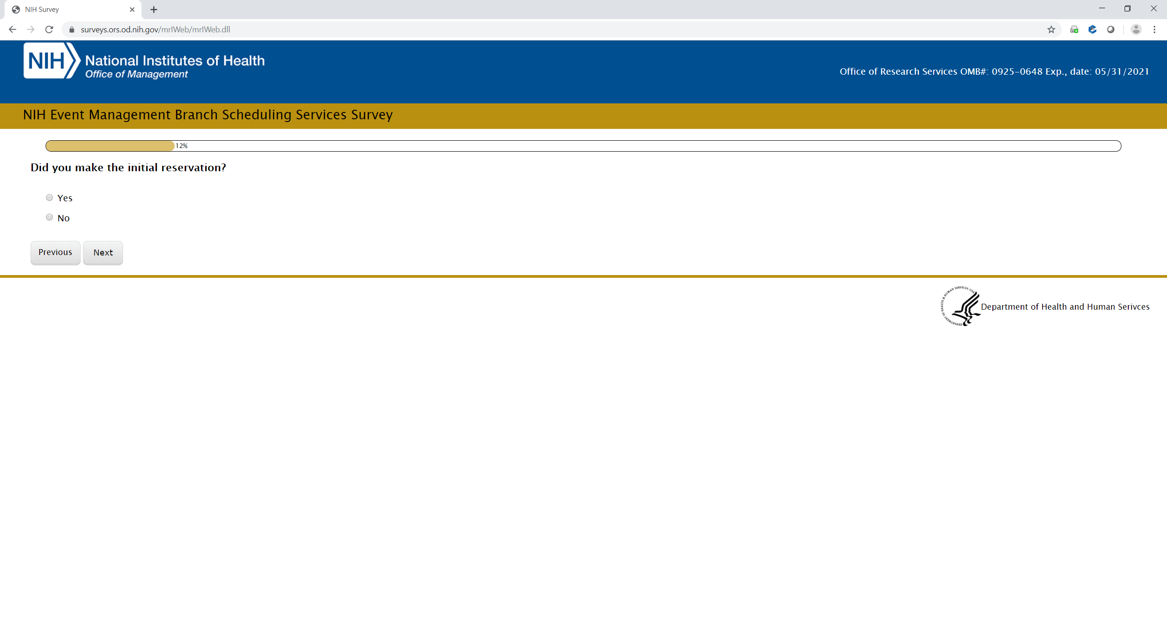Reload the survey page
Image resolution: width=1167 pixels, height=633 pixels.
click(x=49, y=30)
